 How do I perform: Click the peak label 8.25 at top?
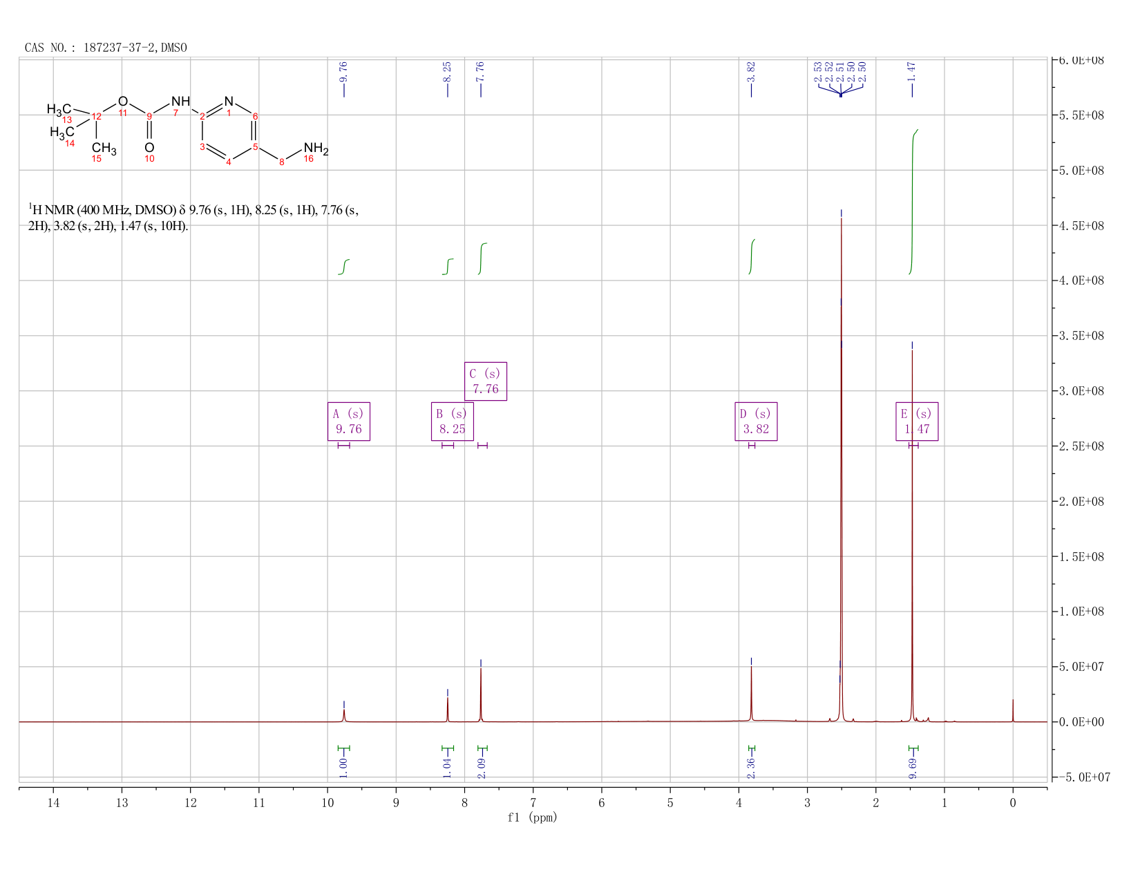coord(447,70)
